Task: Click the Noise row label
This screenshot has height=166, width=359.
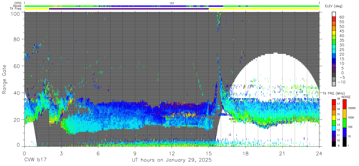Action: 17,6
